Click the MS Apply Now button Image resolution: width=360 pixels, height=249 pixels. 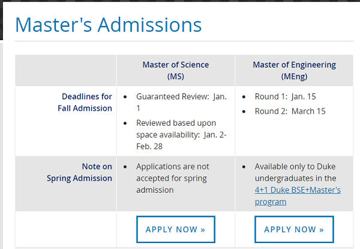[176, 229]
